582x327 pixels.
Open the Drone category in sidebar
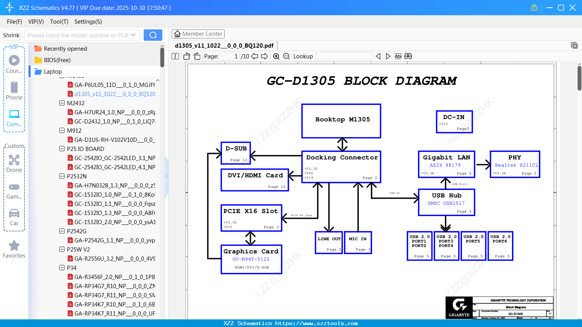click(14, 163)
